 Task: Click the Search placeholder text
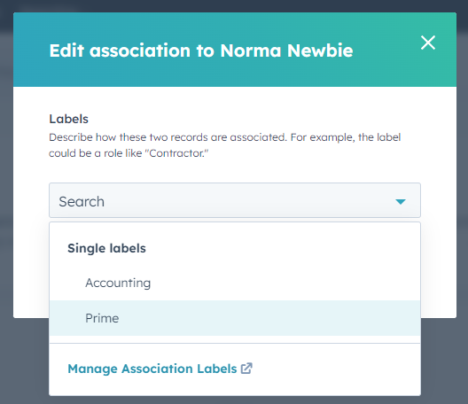point(82,202)
